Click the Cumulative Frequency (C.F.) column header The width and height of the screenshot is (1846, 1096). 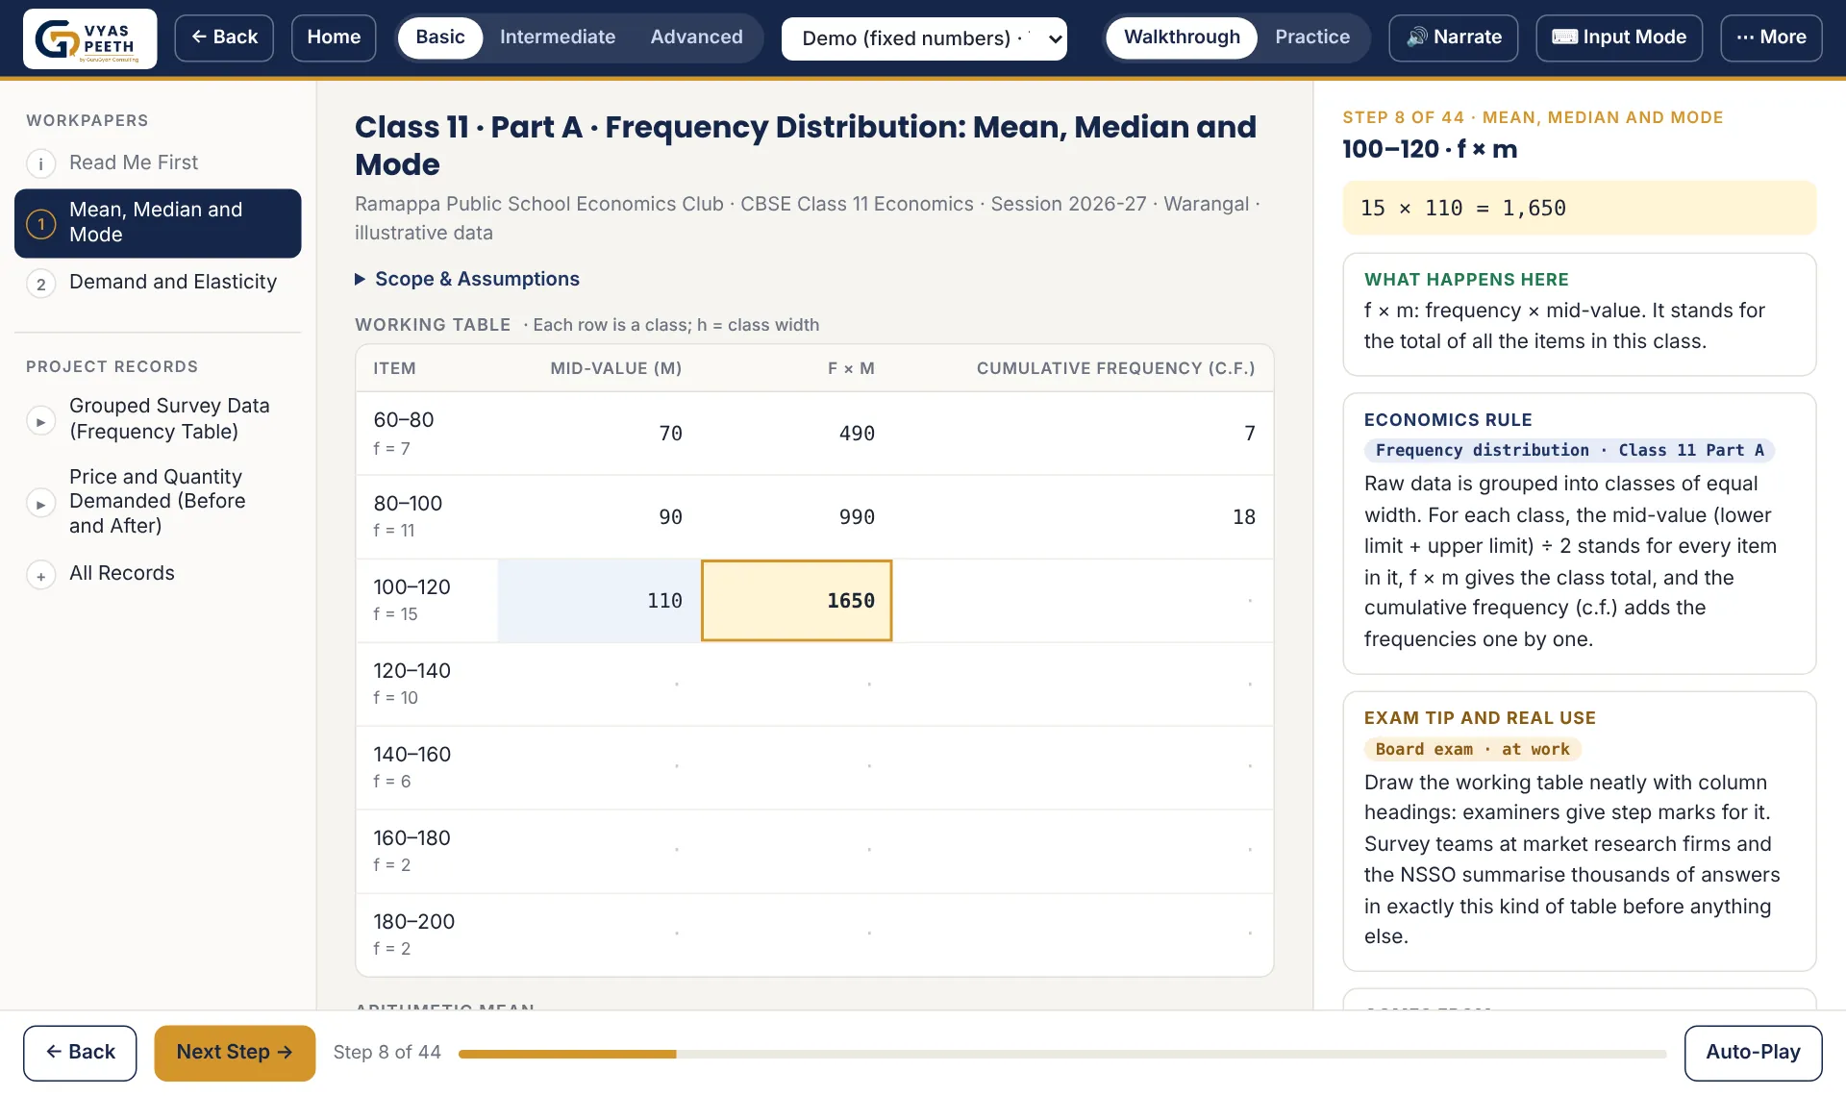(x=1115, y=368)
